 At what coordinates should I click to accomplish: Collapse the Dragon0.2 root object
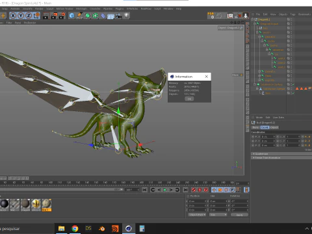point(252,19)
